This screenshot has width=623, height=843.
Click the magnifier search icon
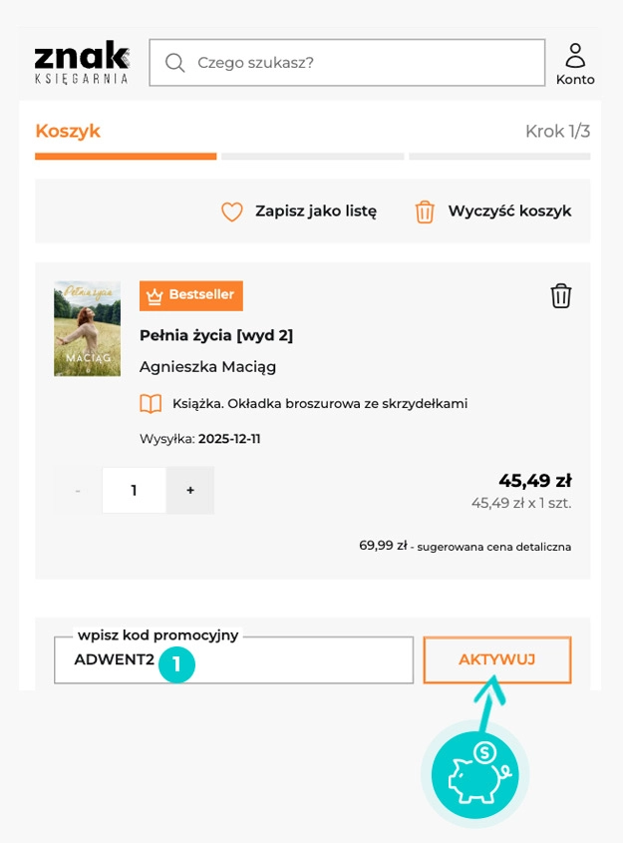coord(175,63)
